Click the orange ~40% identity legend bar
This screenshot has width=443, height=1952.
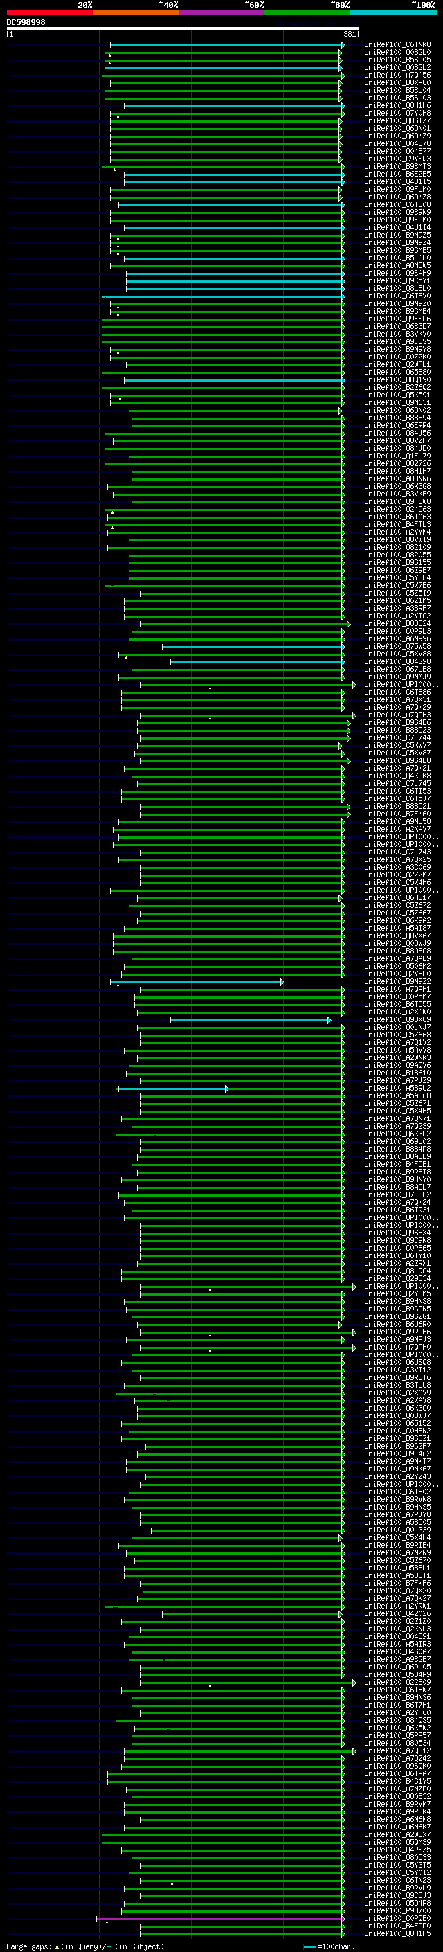tap(136, 13)
